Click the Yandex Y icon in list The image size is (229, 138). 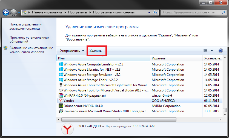click(61, 101)
